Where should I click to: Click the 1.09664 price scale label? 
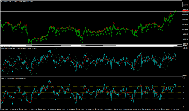(x=185, y=29)
